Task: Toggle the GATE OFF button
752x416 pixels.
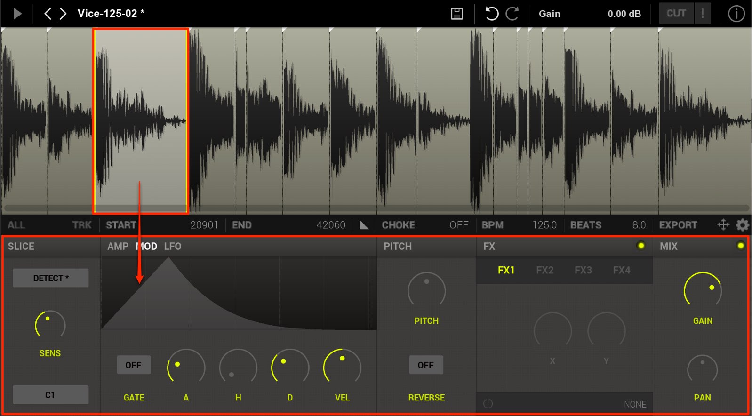Action: click(x=134, y=365)
